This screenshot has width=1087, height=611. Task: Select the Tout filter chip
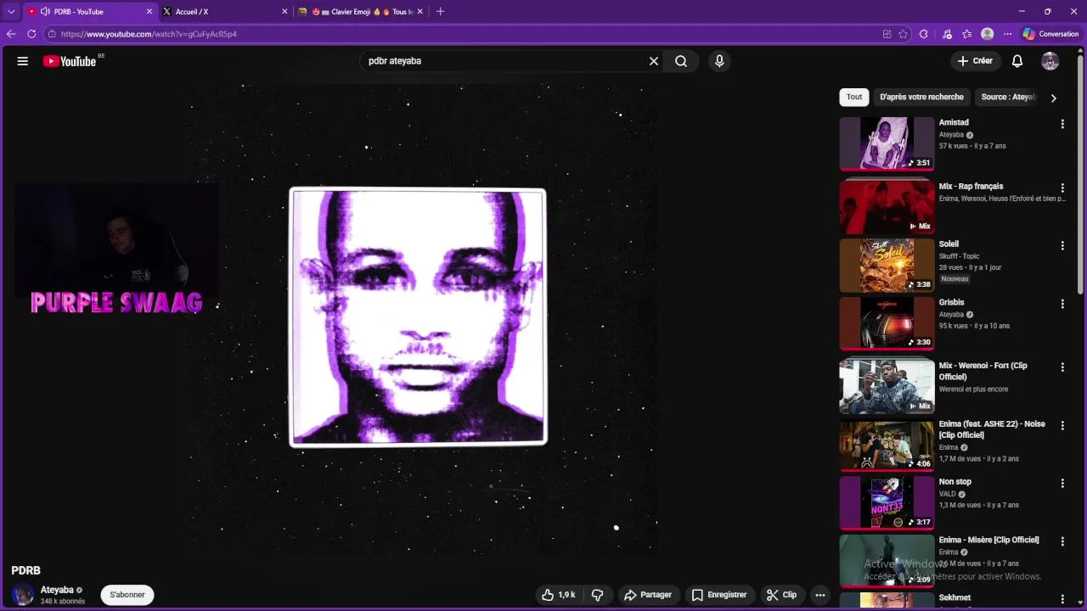854,97
